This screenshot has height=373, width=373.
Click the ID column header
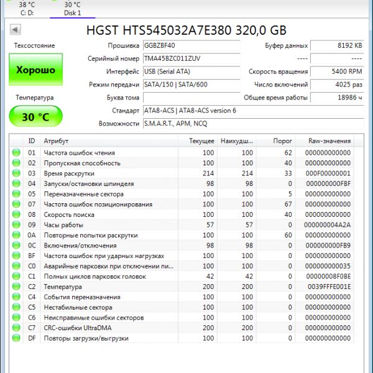pos(32,141)
